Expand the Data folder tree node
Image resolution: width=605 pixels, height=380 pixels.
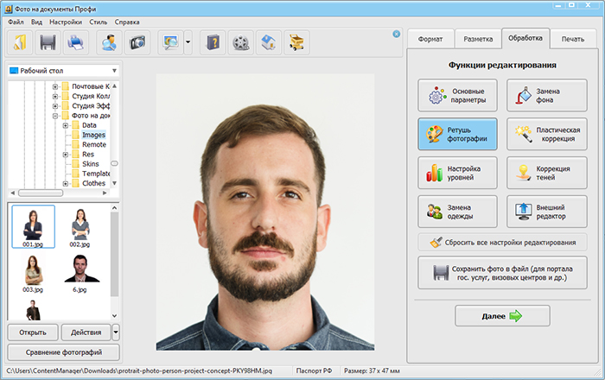point(65,125)
